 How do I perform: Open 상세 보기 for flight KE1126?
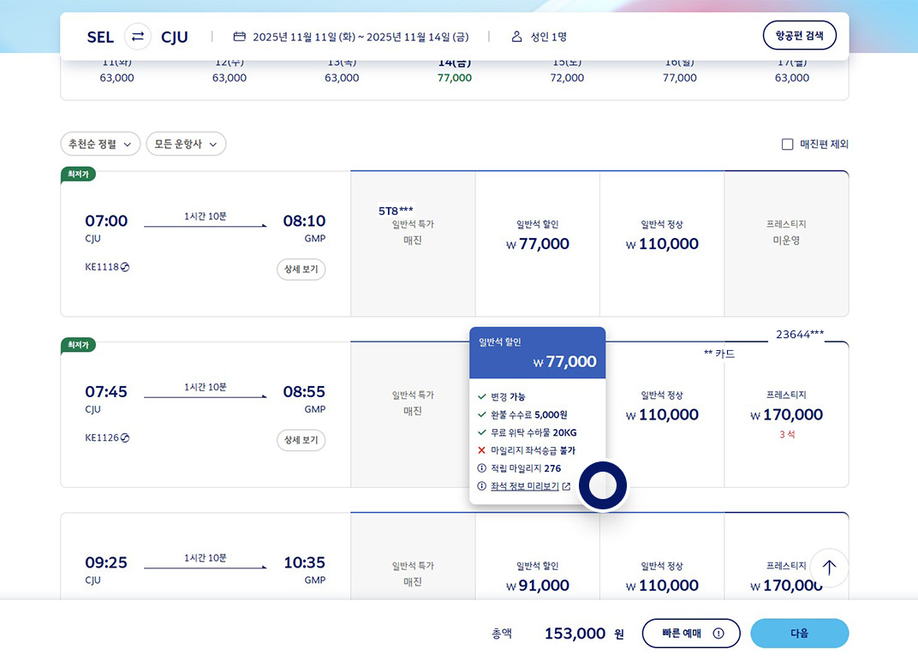(301, 441)
